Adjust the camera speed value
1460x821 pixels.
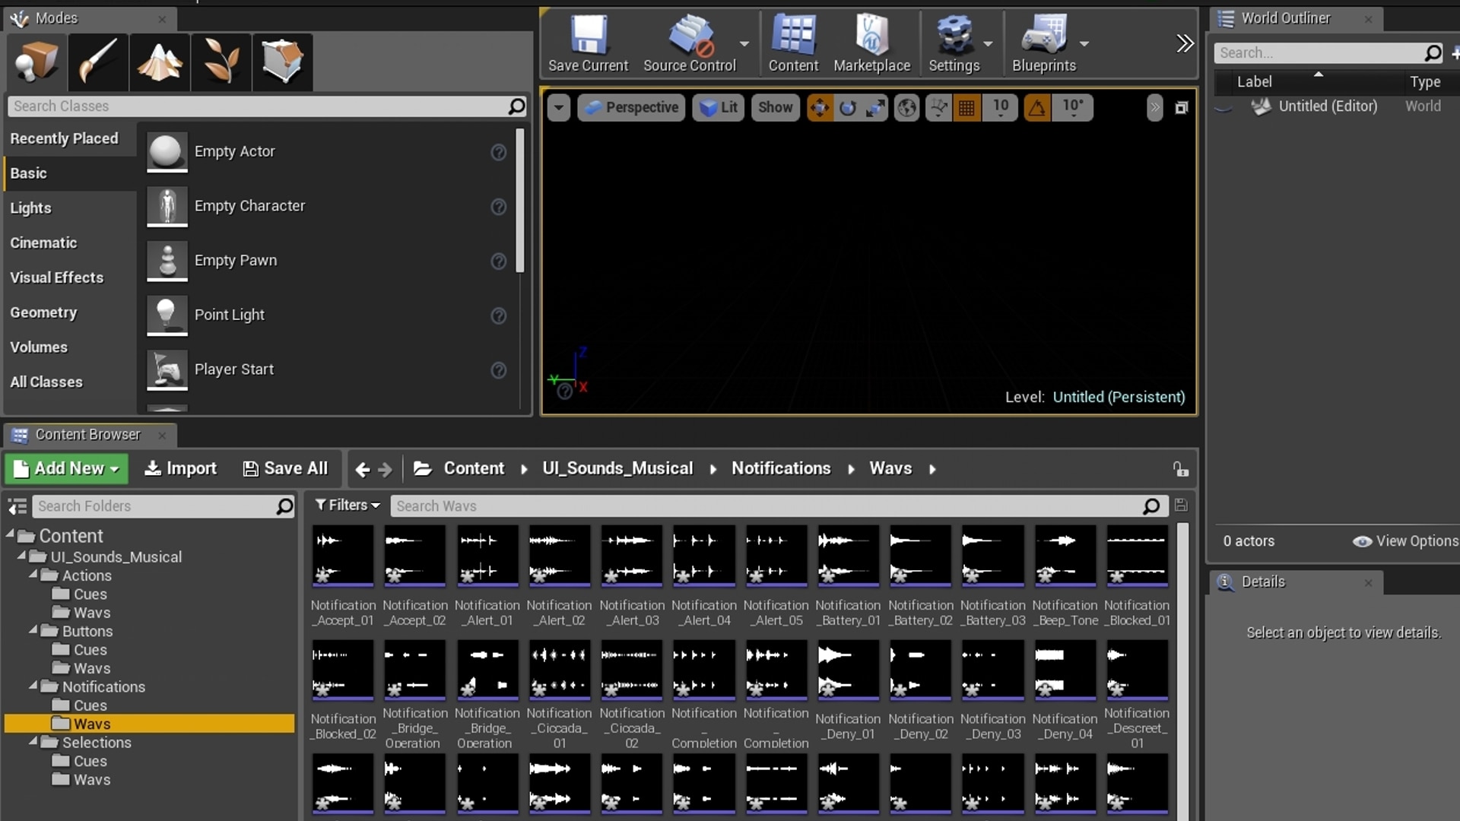click(1001, 107)
